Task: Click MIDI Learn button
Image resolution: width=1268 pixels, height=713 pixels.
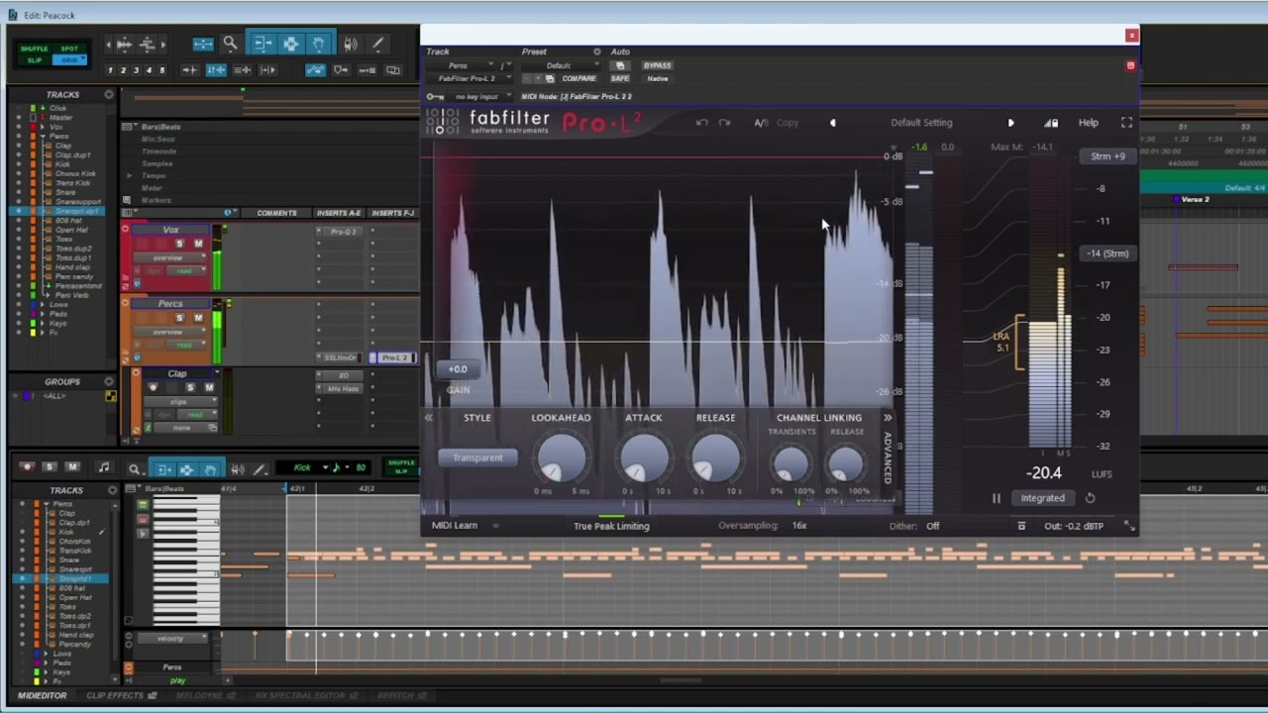Action: point(455,526)
